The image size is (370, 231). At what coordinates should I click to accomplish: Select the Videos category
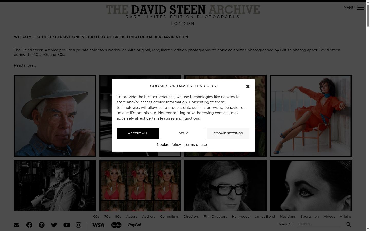tap(329, 217)
